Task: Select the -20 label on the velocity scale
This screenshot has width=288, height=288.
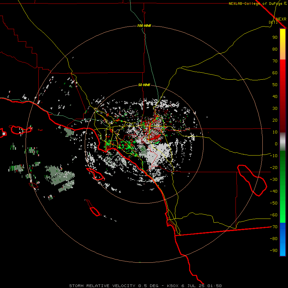Action: [274, 168]
